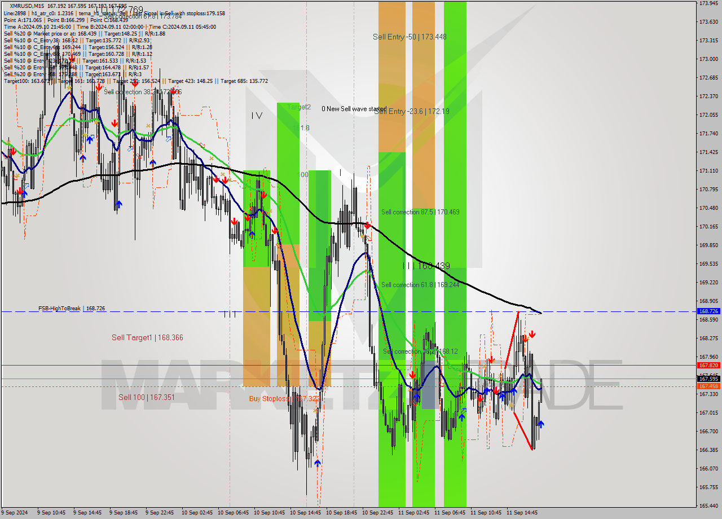This screenshot has width=722, height=519.
Task: Click the 166.700 price axis label
Action: coord(708,431)
